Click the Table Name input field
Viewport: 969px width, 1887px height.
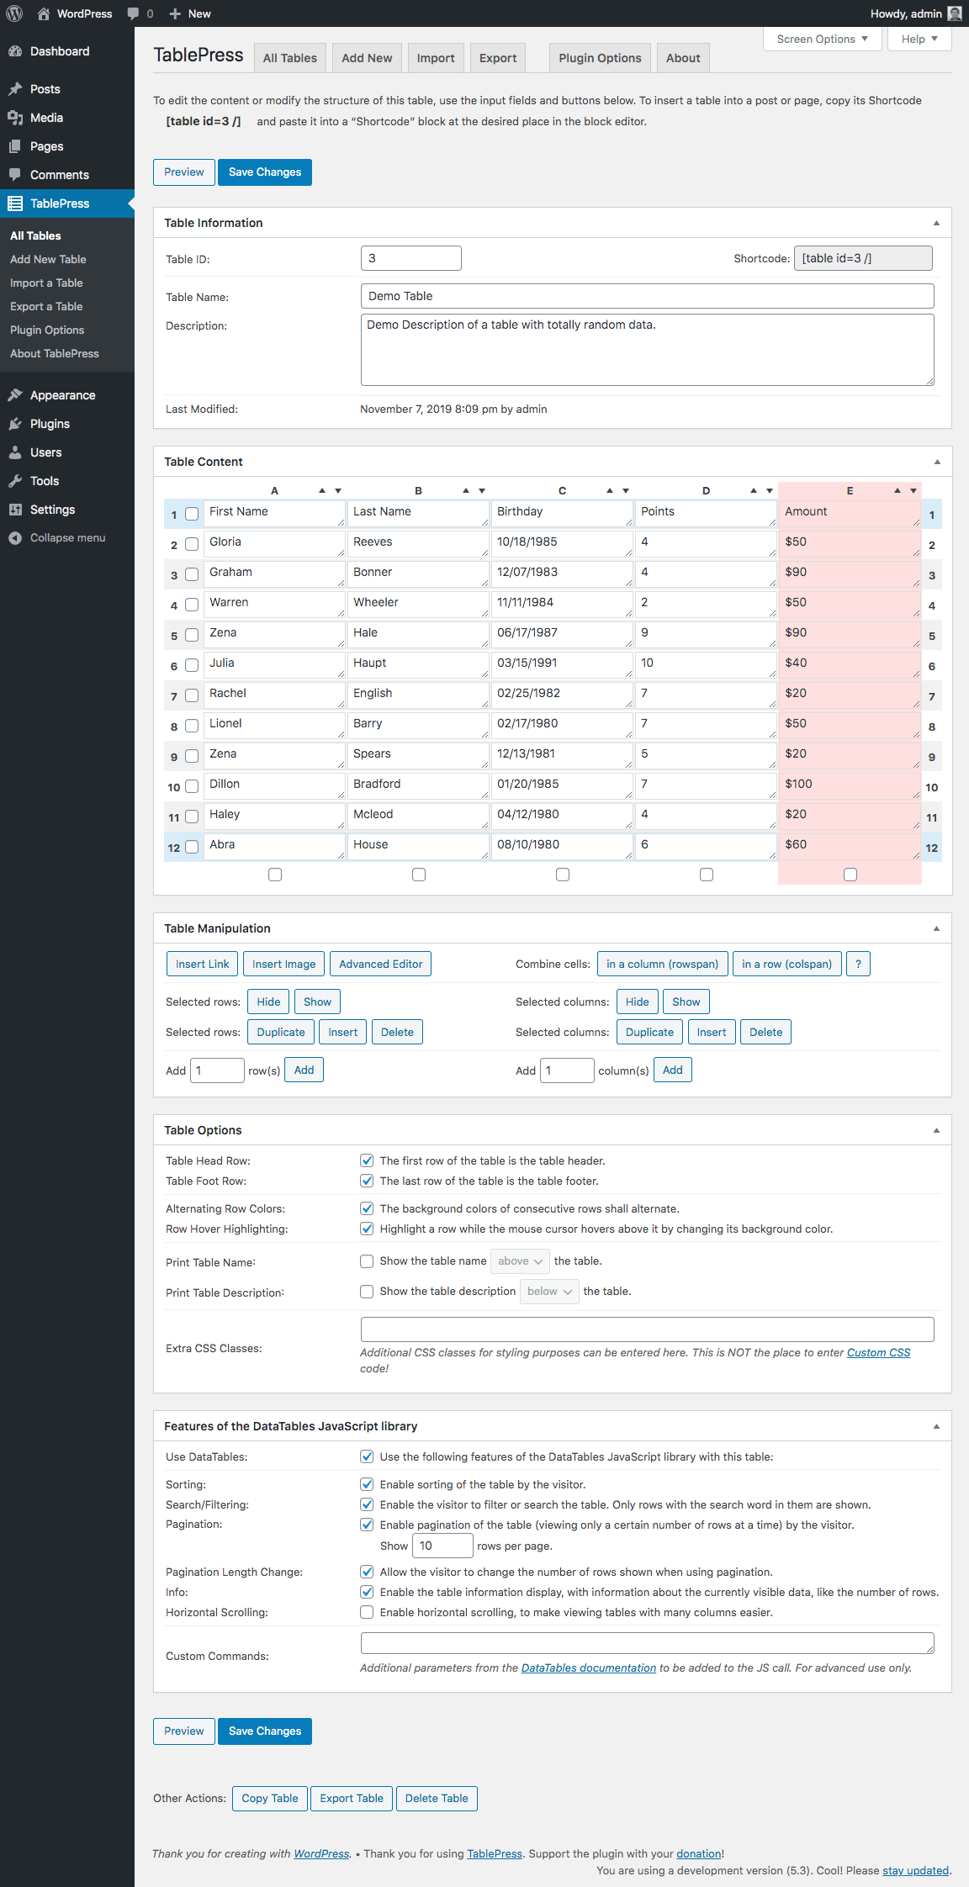[x=647, y=296]
